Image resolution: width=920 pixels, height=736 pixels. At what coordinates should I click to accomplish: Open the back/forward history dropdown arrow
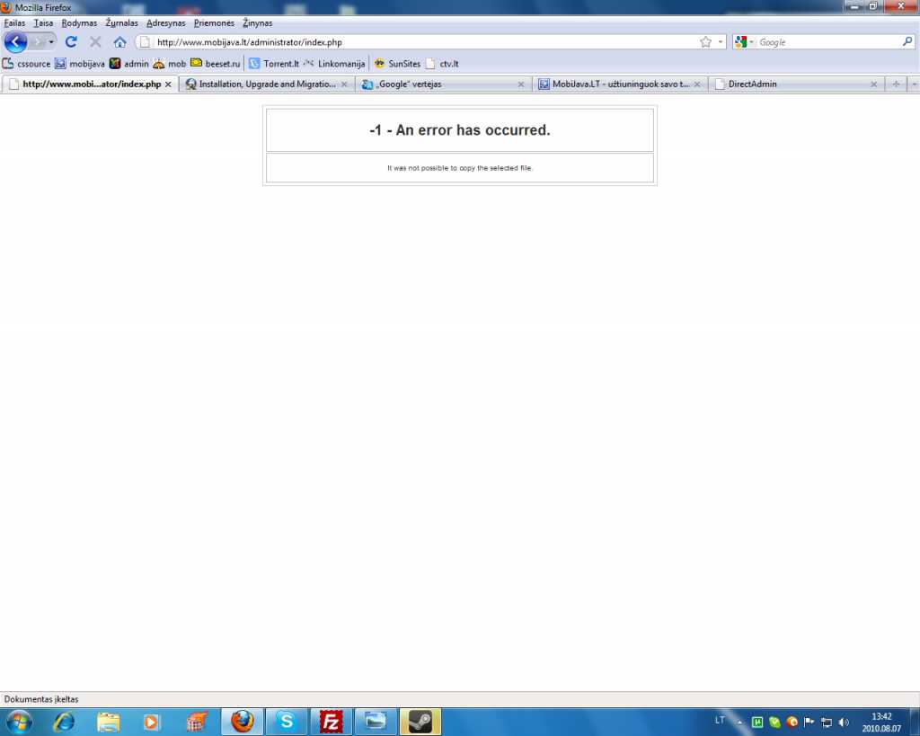(x=51, y=42)
